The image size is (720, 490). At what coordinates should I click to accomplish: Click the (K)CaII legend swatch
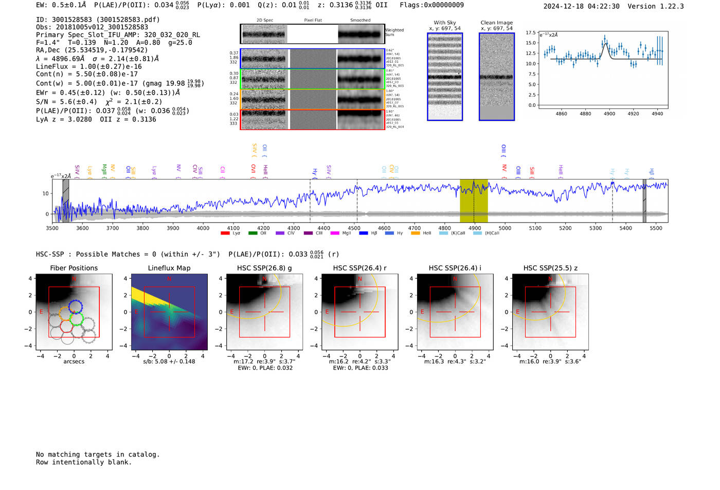[x=443, y=233]
